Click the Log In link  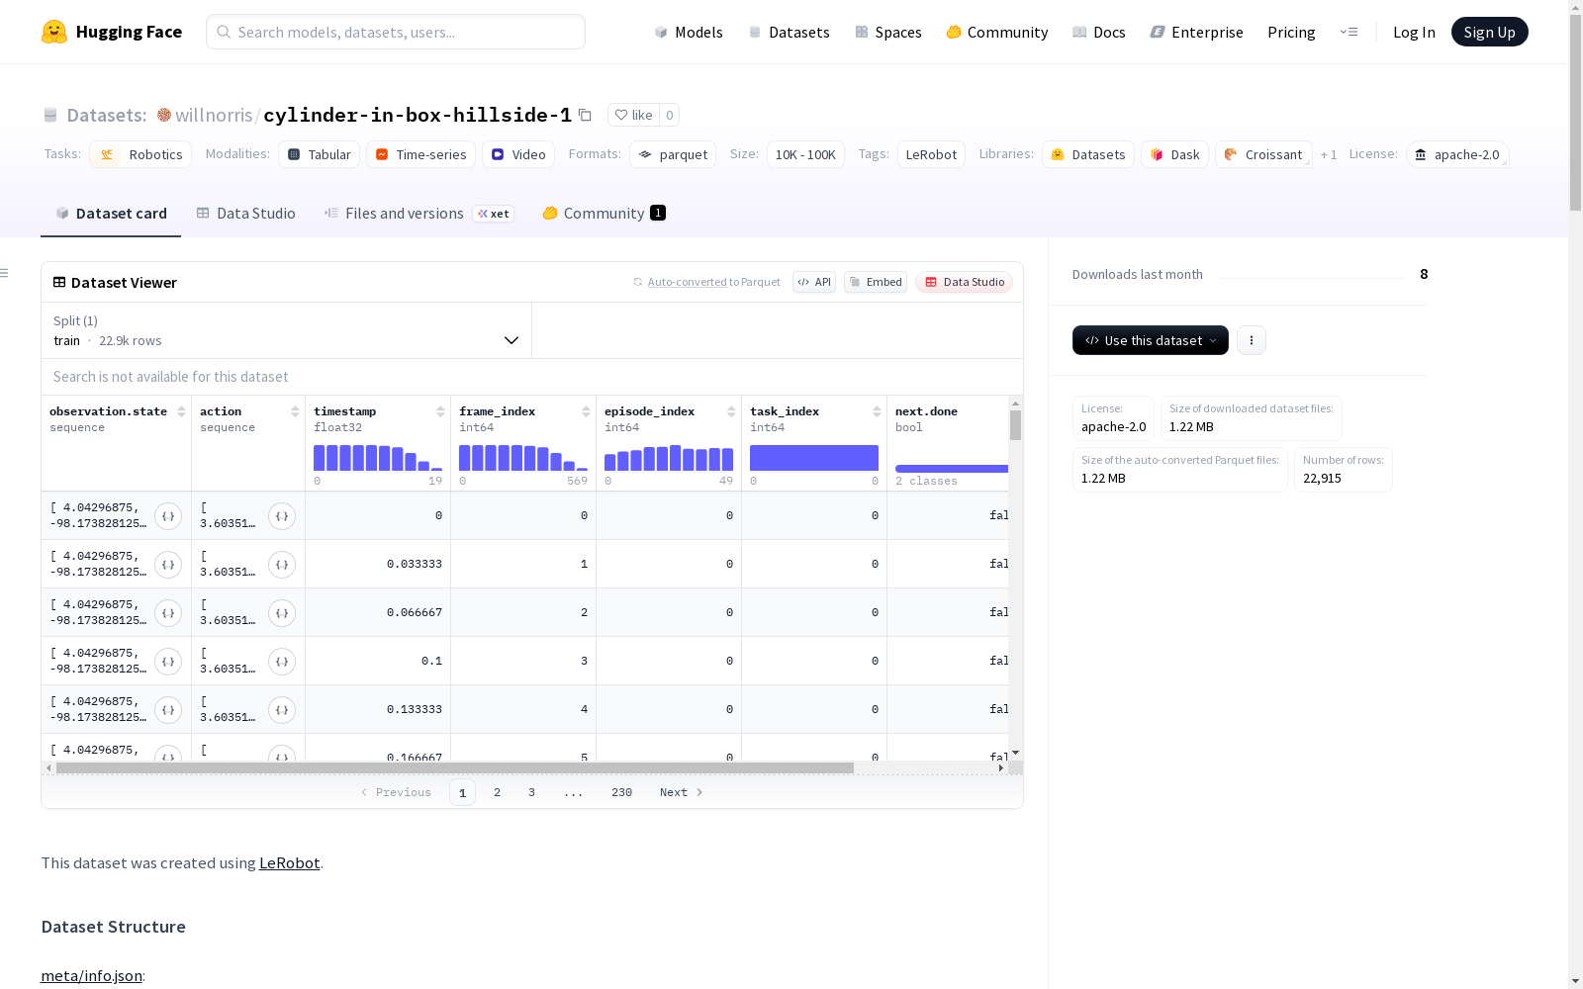pyautogui.click(x=1414, y=32)
